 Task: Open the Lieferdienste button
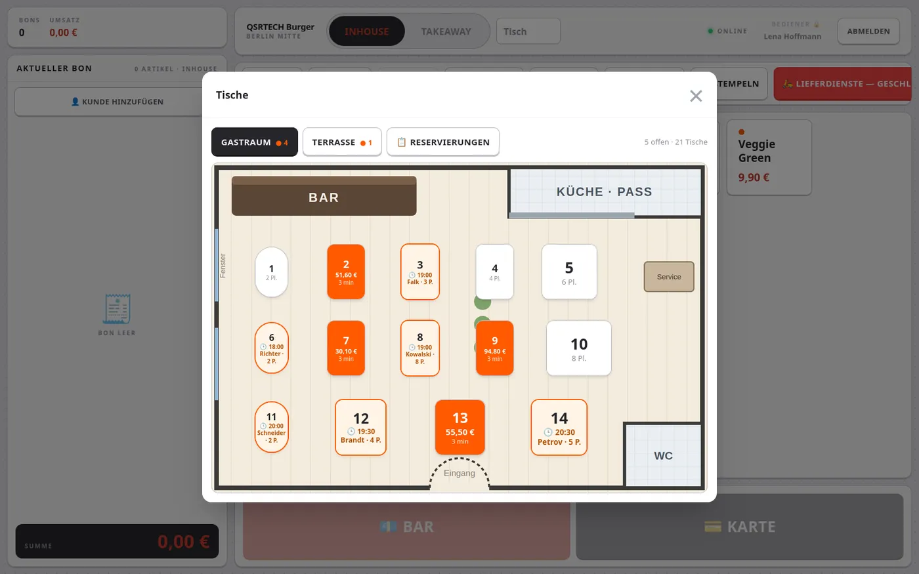(843, 84)
